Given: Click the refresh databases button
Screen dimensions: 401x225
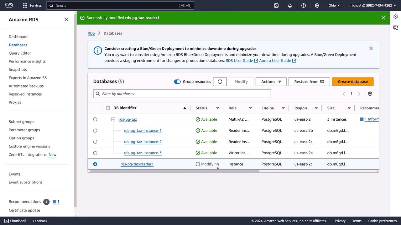Looking at the screenshot, I should click(220, 82).
